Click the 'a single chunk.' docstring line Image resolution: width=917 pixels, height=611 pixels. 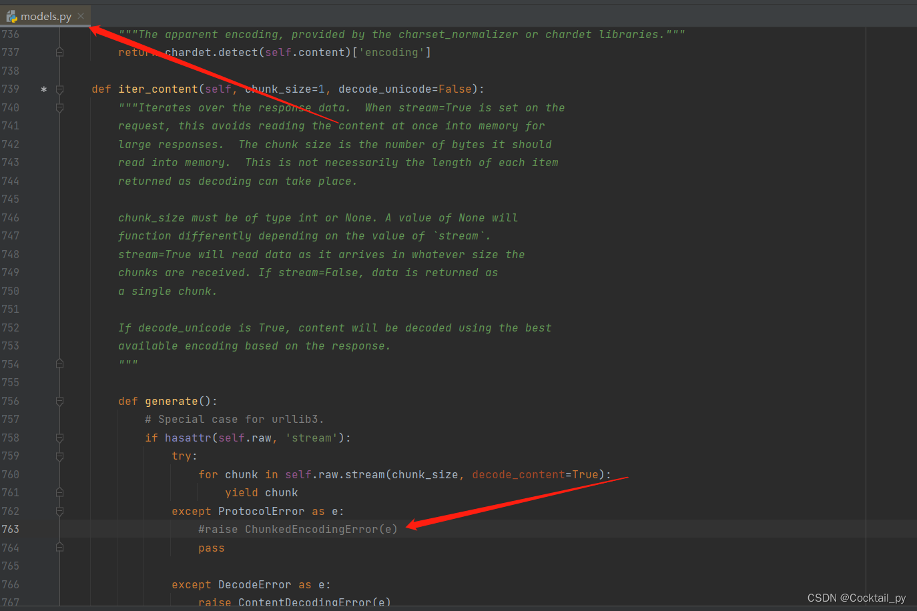(x=168, y=291)
